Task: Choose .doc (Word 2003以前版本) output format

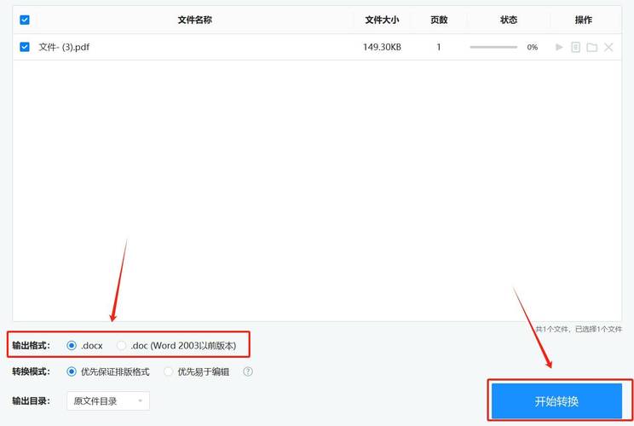Action: pyautogui.click(x=121, y=346)
